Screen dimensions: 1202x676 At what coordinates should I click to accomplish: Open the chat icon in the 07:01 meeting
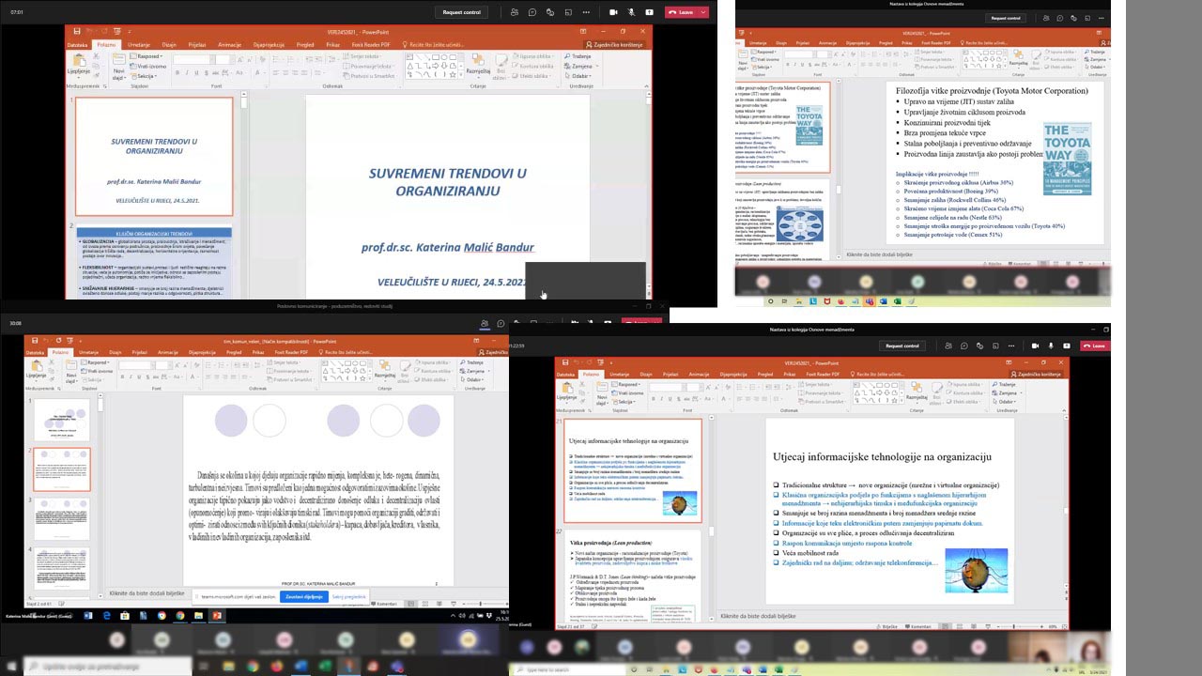pyautogui.click(x=532, y=12)
